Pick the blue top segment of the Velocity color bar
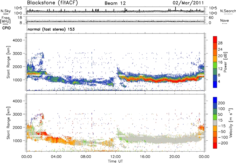This screenshot has width=236, height=163. point(215,100)
